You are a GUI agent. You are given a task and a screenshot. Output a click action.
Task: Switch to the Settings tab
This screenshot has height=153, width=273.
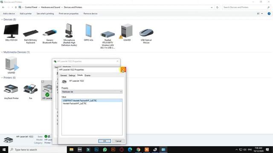[72, 76]
